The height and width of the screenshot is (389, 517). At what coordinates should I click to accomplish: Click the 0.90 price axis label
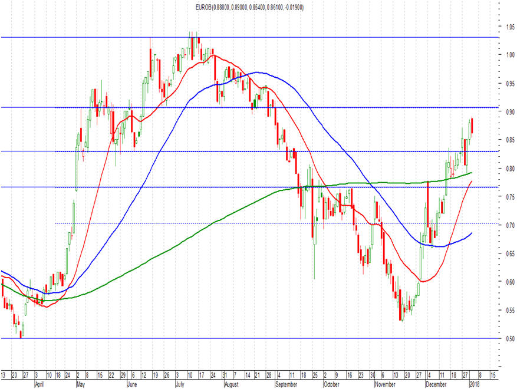pos(511,112)
